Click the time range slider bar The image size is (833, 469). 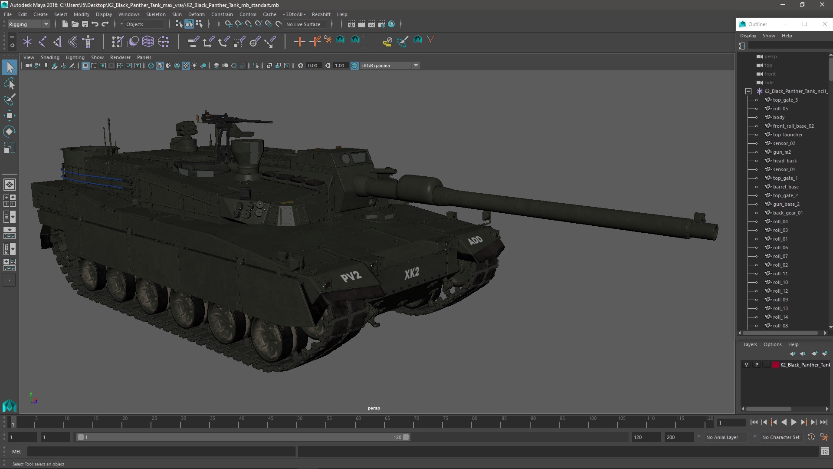[x=243, y=437]
